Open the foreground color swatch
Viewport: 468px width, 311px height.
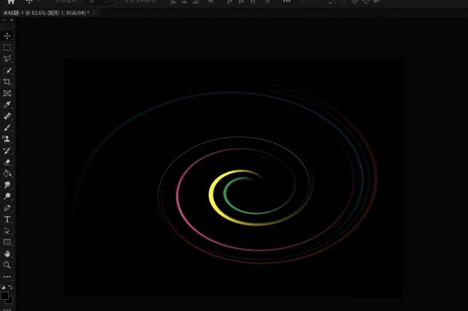click(x=5, y=296)
